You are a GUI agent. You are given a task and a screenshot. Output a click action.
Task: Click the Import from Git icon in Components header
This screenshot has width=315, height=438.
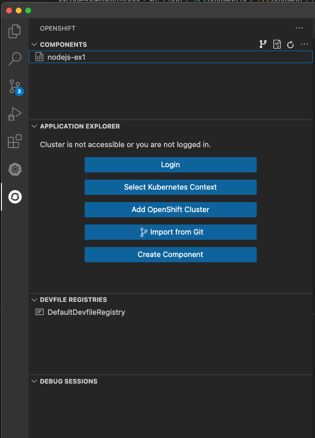pos(263,44)
